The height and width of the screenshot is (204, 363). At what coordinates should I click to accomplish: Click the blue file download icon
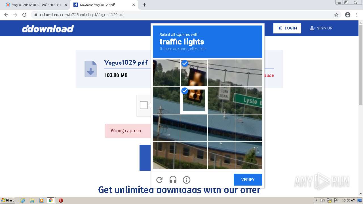point(90,69)
